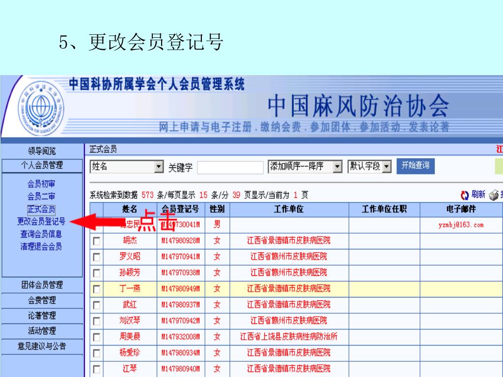
Task: Click 江西省上饶县皮肤病性病防治所 cell
Action: (289, 337)
